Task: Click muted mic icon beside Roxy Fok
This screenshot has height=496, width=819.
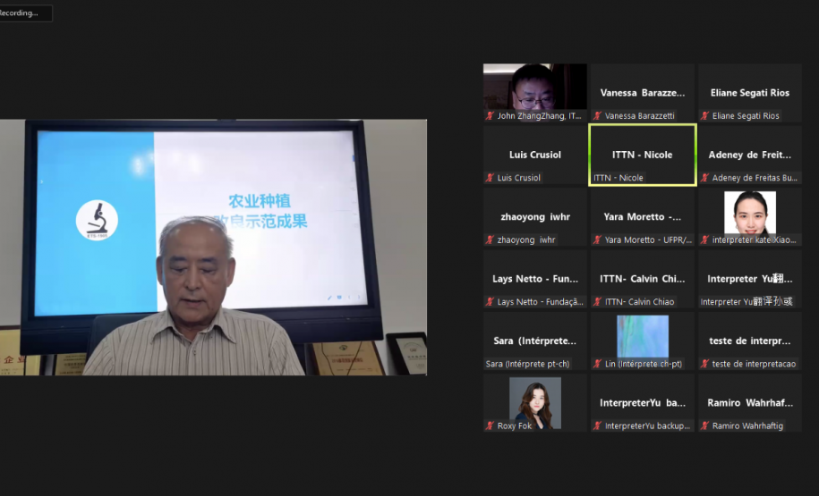Action: coord(490,426)
